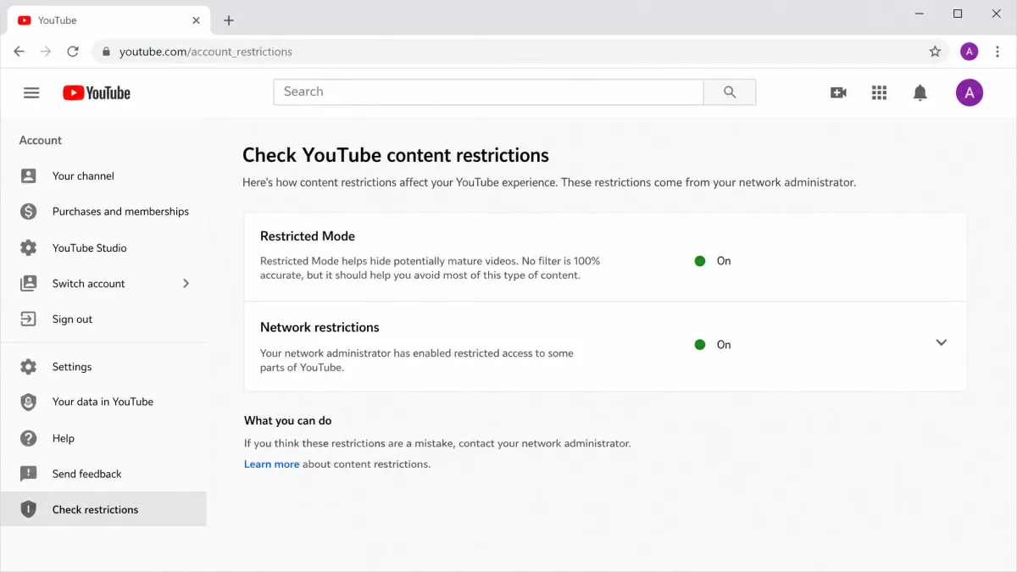This screenshot has height=572, width=1017.
Task: Open the YouTube apps grid
Action: coord(879,93)
